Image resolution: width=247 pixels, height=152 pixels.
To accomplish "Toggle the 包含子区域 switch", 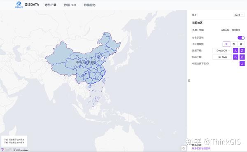I will (241, 37).
